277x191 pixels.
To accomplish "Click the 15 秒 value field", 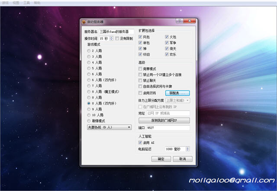I will 104,38.
